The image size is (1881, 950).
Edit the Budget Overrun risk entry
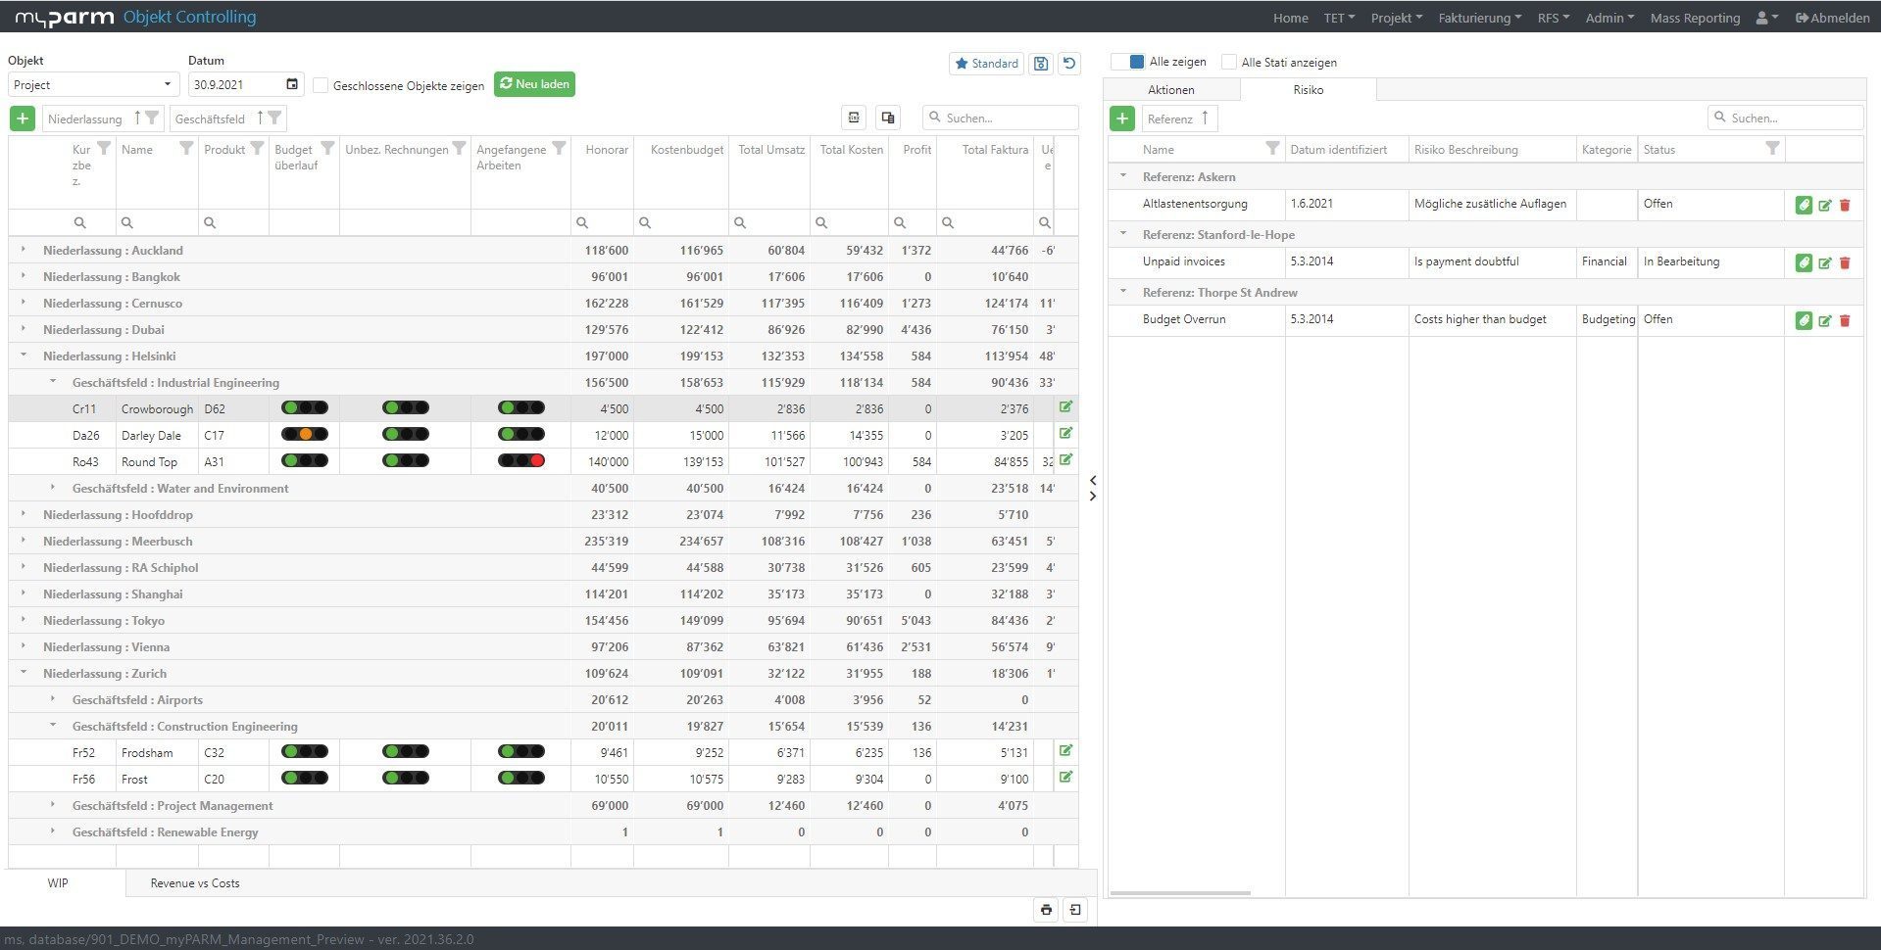(1825, 320)
